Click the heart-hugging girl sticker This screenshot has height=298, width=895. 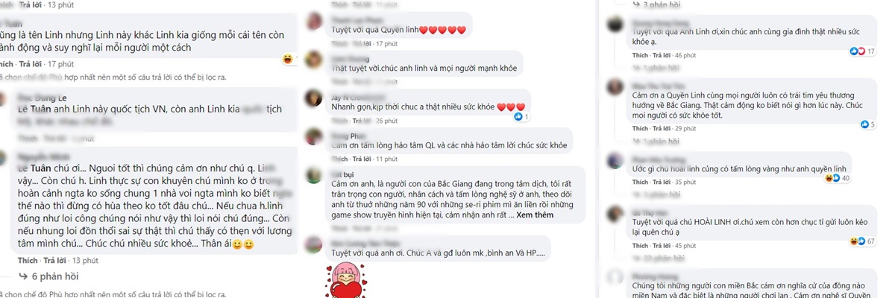tap(345, 279)
